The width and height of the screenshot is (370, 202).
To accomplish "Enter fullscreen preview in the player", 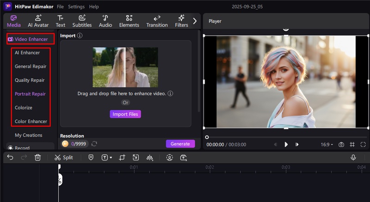I will [x=363, y=145].
